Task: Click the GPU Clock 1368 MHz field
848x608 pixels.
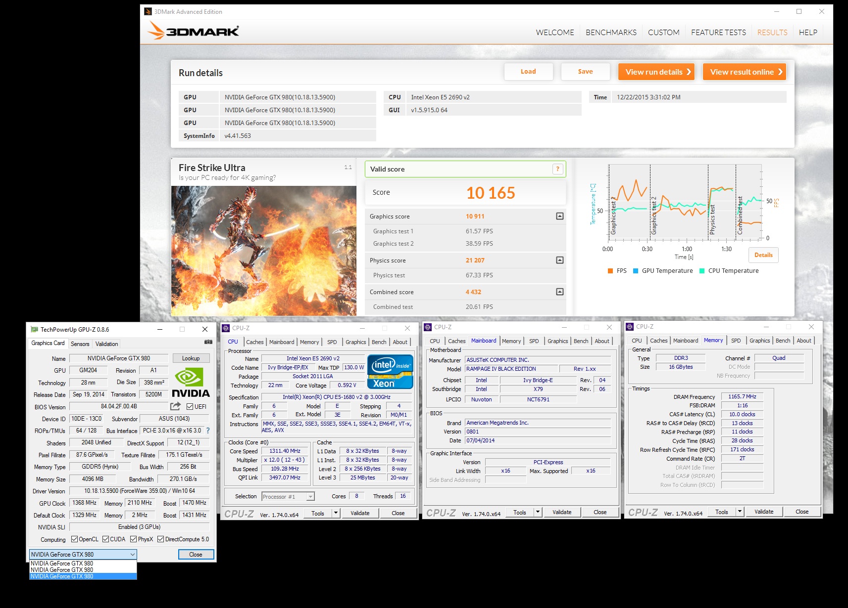Action: tap(85, 503)
